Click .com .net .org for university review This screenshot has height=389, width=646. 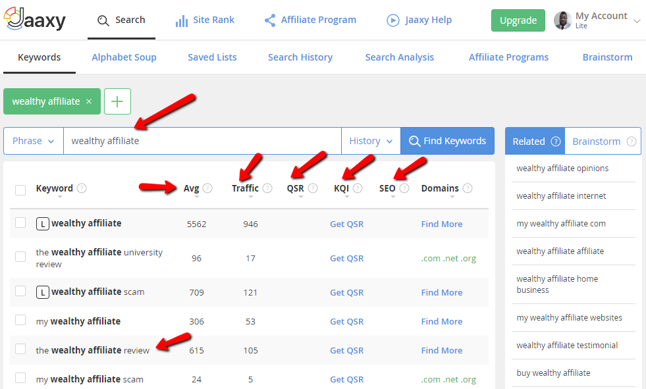pos(448,259)
